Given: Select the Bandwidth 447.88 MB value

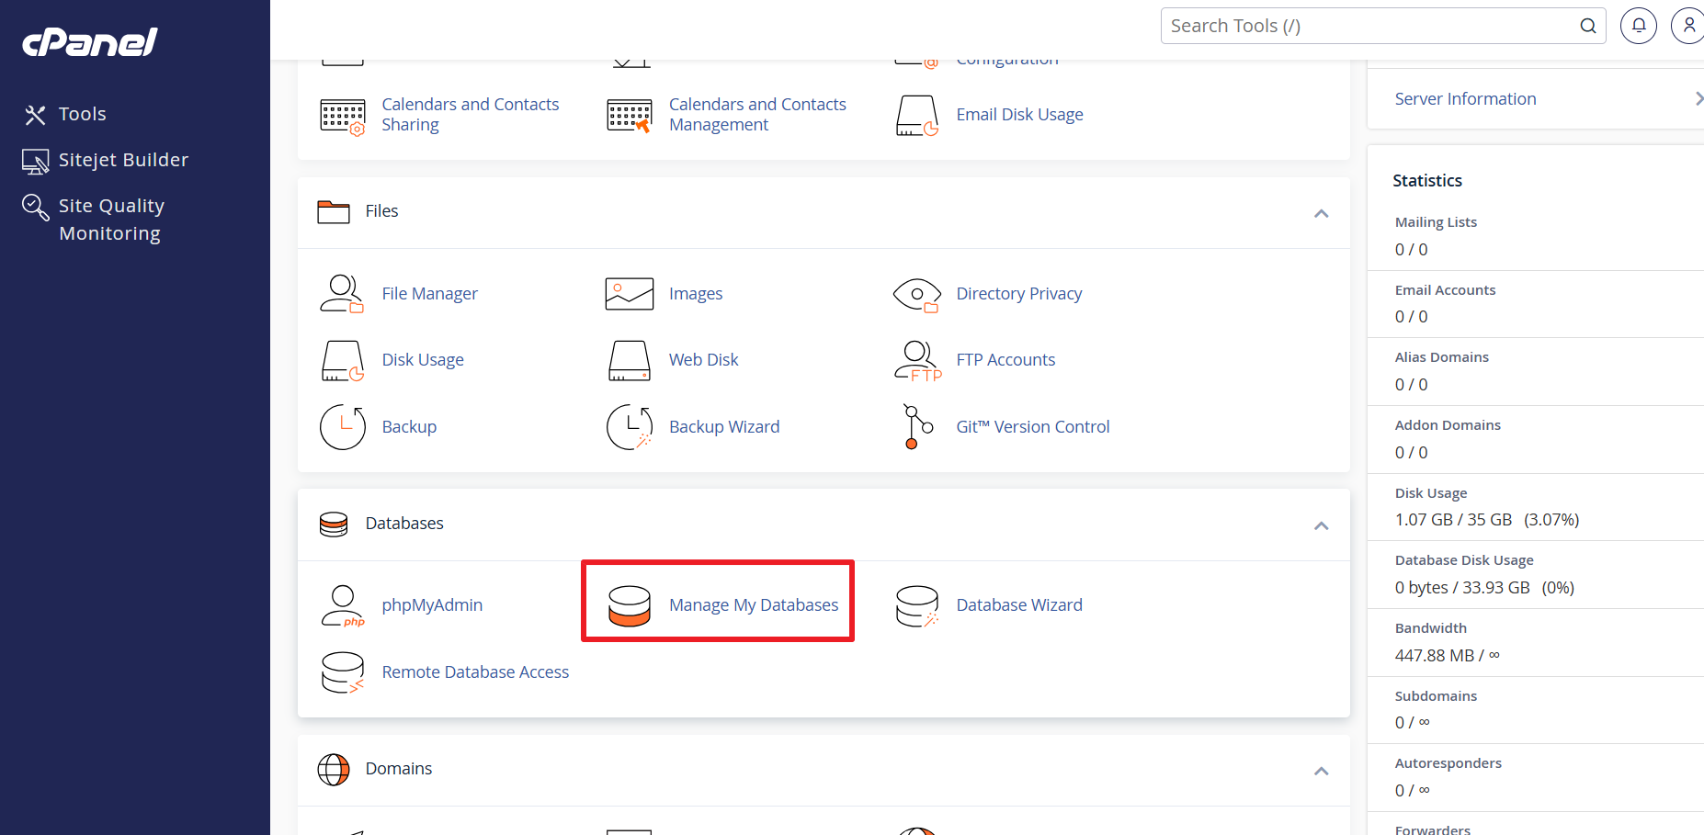Looking at the screenshot, I should tap(1447, 656).
